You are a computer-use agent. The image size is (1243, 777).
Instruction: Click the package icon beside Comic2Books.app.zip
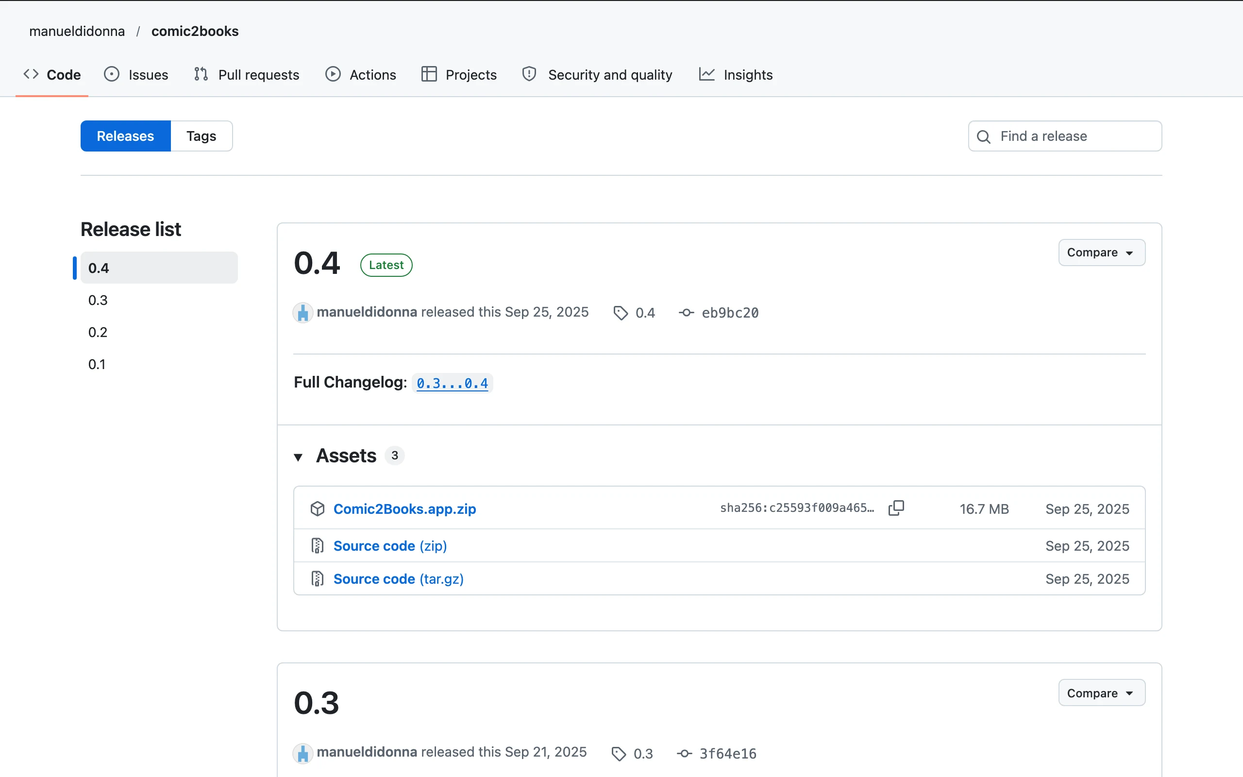coord(318,509)
